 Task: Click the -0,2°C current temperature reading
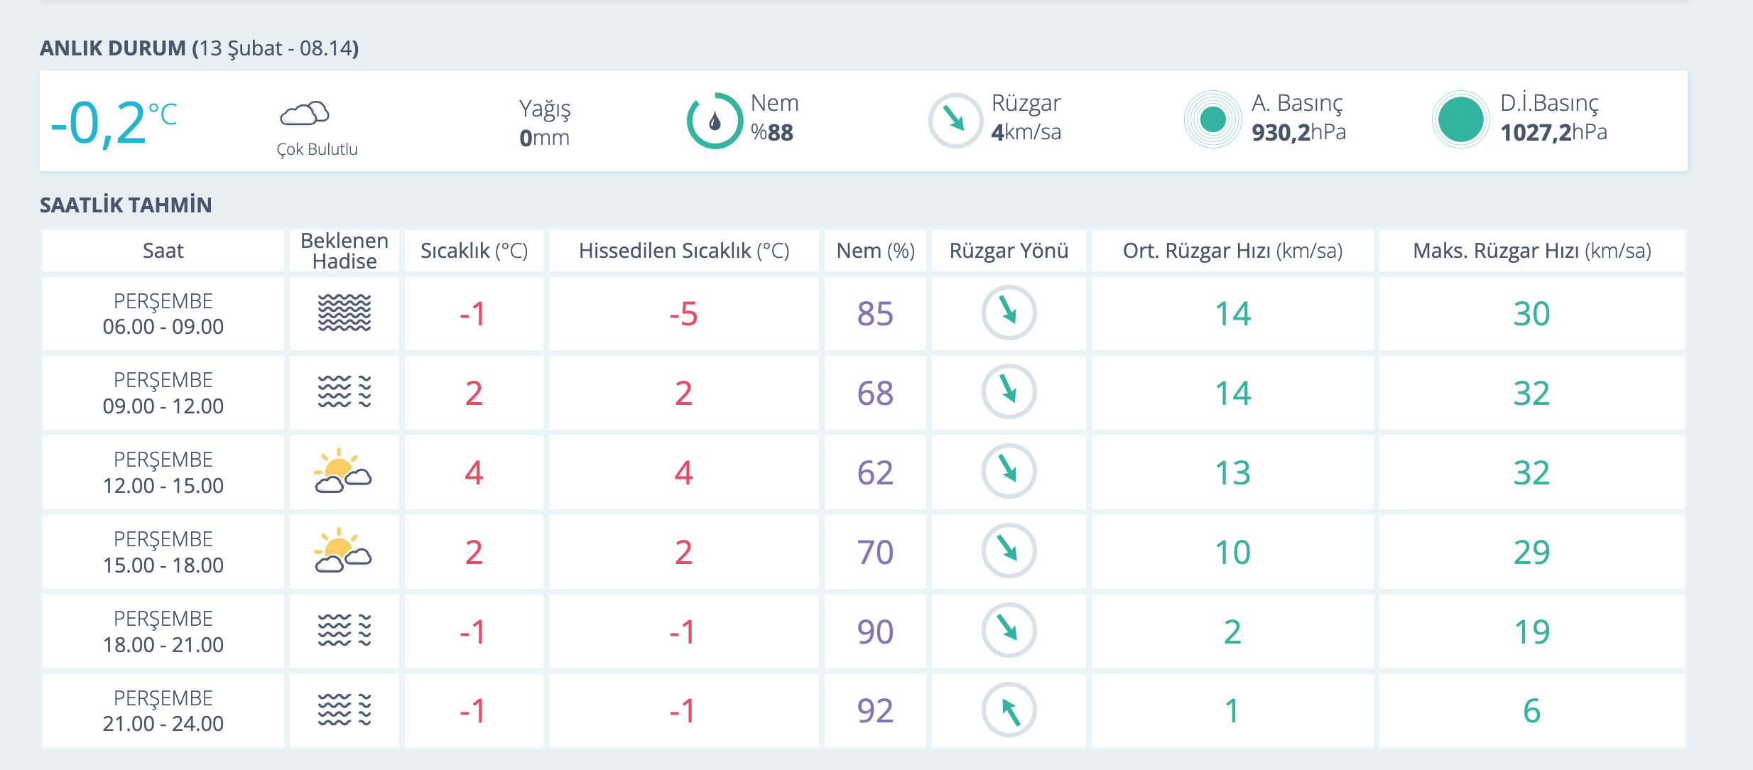(x=114, y=122)
